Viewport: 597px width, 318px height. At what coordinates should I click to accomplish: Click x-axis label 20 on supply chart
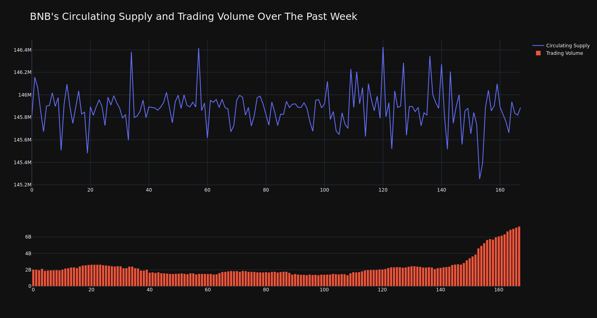click(x=90, y=190)
